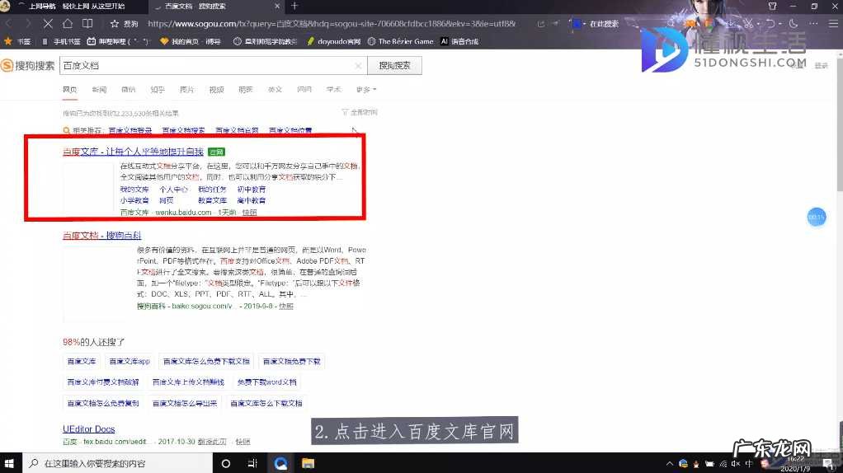843x473 pixels.
Task: Stop loading the page with the X button
Action: [47, 24]
